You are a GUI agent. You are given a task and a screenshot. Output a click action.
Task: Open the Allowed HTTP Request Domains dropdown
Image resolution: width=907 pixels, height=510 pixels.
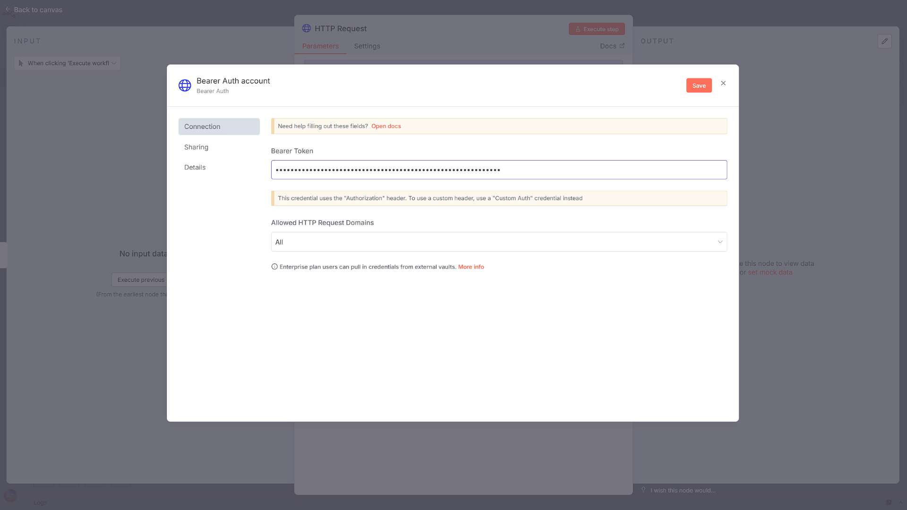[x=498, y=242]
